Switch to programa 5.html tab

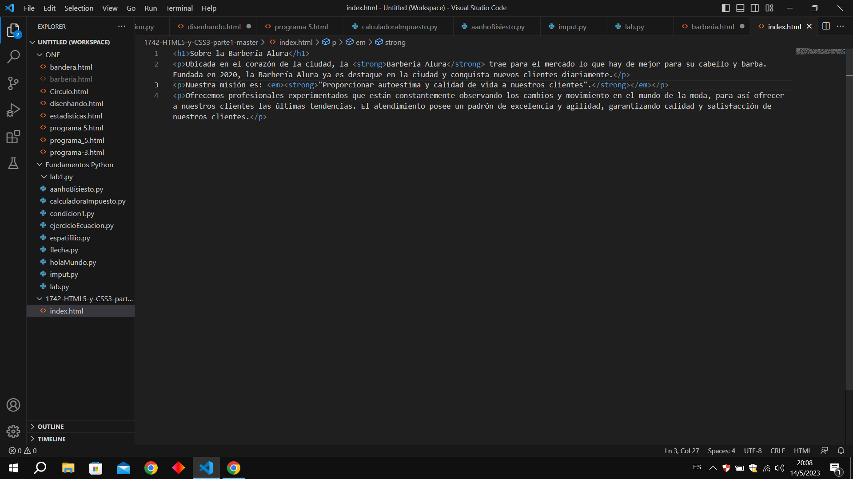pos(301,27)
